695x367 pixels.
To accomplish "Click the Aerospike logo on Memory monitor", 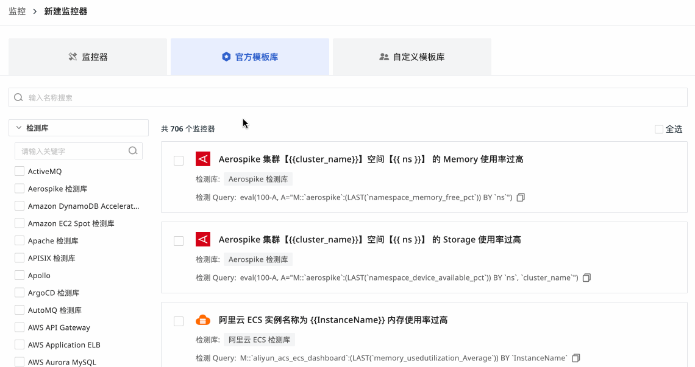I will pyautogui.click(x=203, y=159).
